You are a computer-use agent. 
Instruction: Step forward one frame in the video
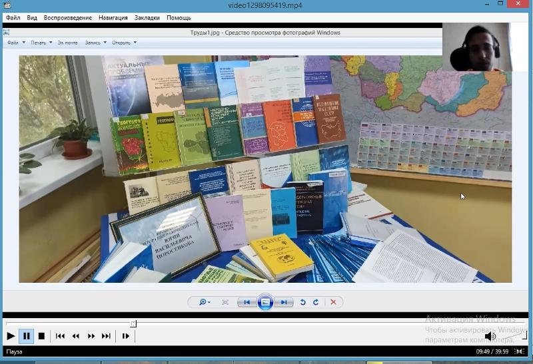click(x=125, y=336)
